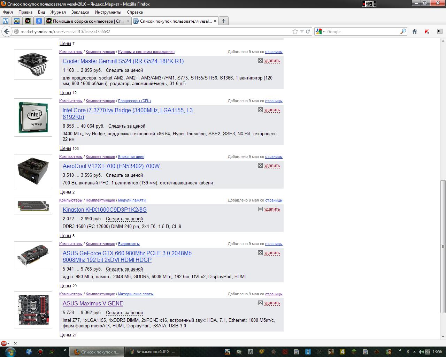Click the ASUS Maximus motherboard thumbnail
This screenshot has height=357, width=446.
(x=33, y=310)
